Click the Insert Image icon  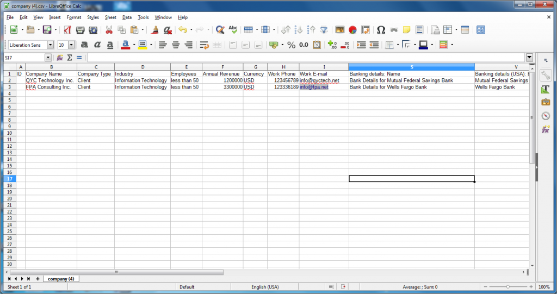point(339,30)
